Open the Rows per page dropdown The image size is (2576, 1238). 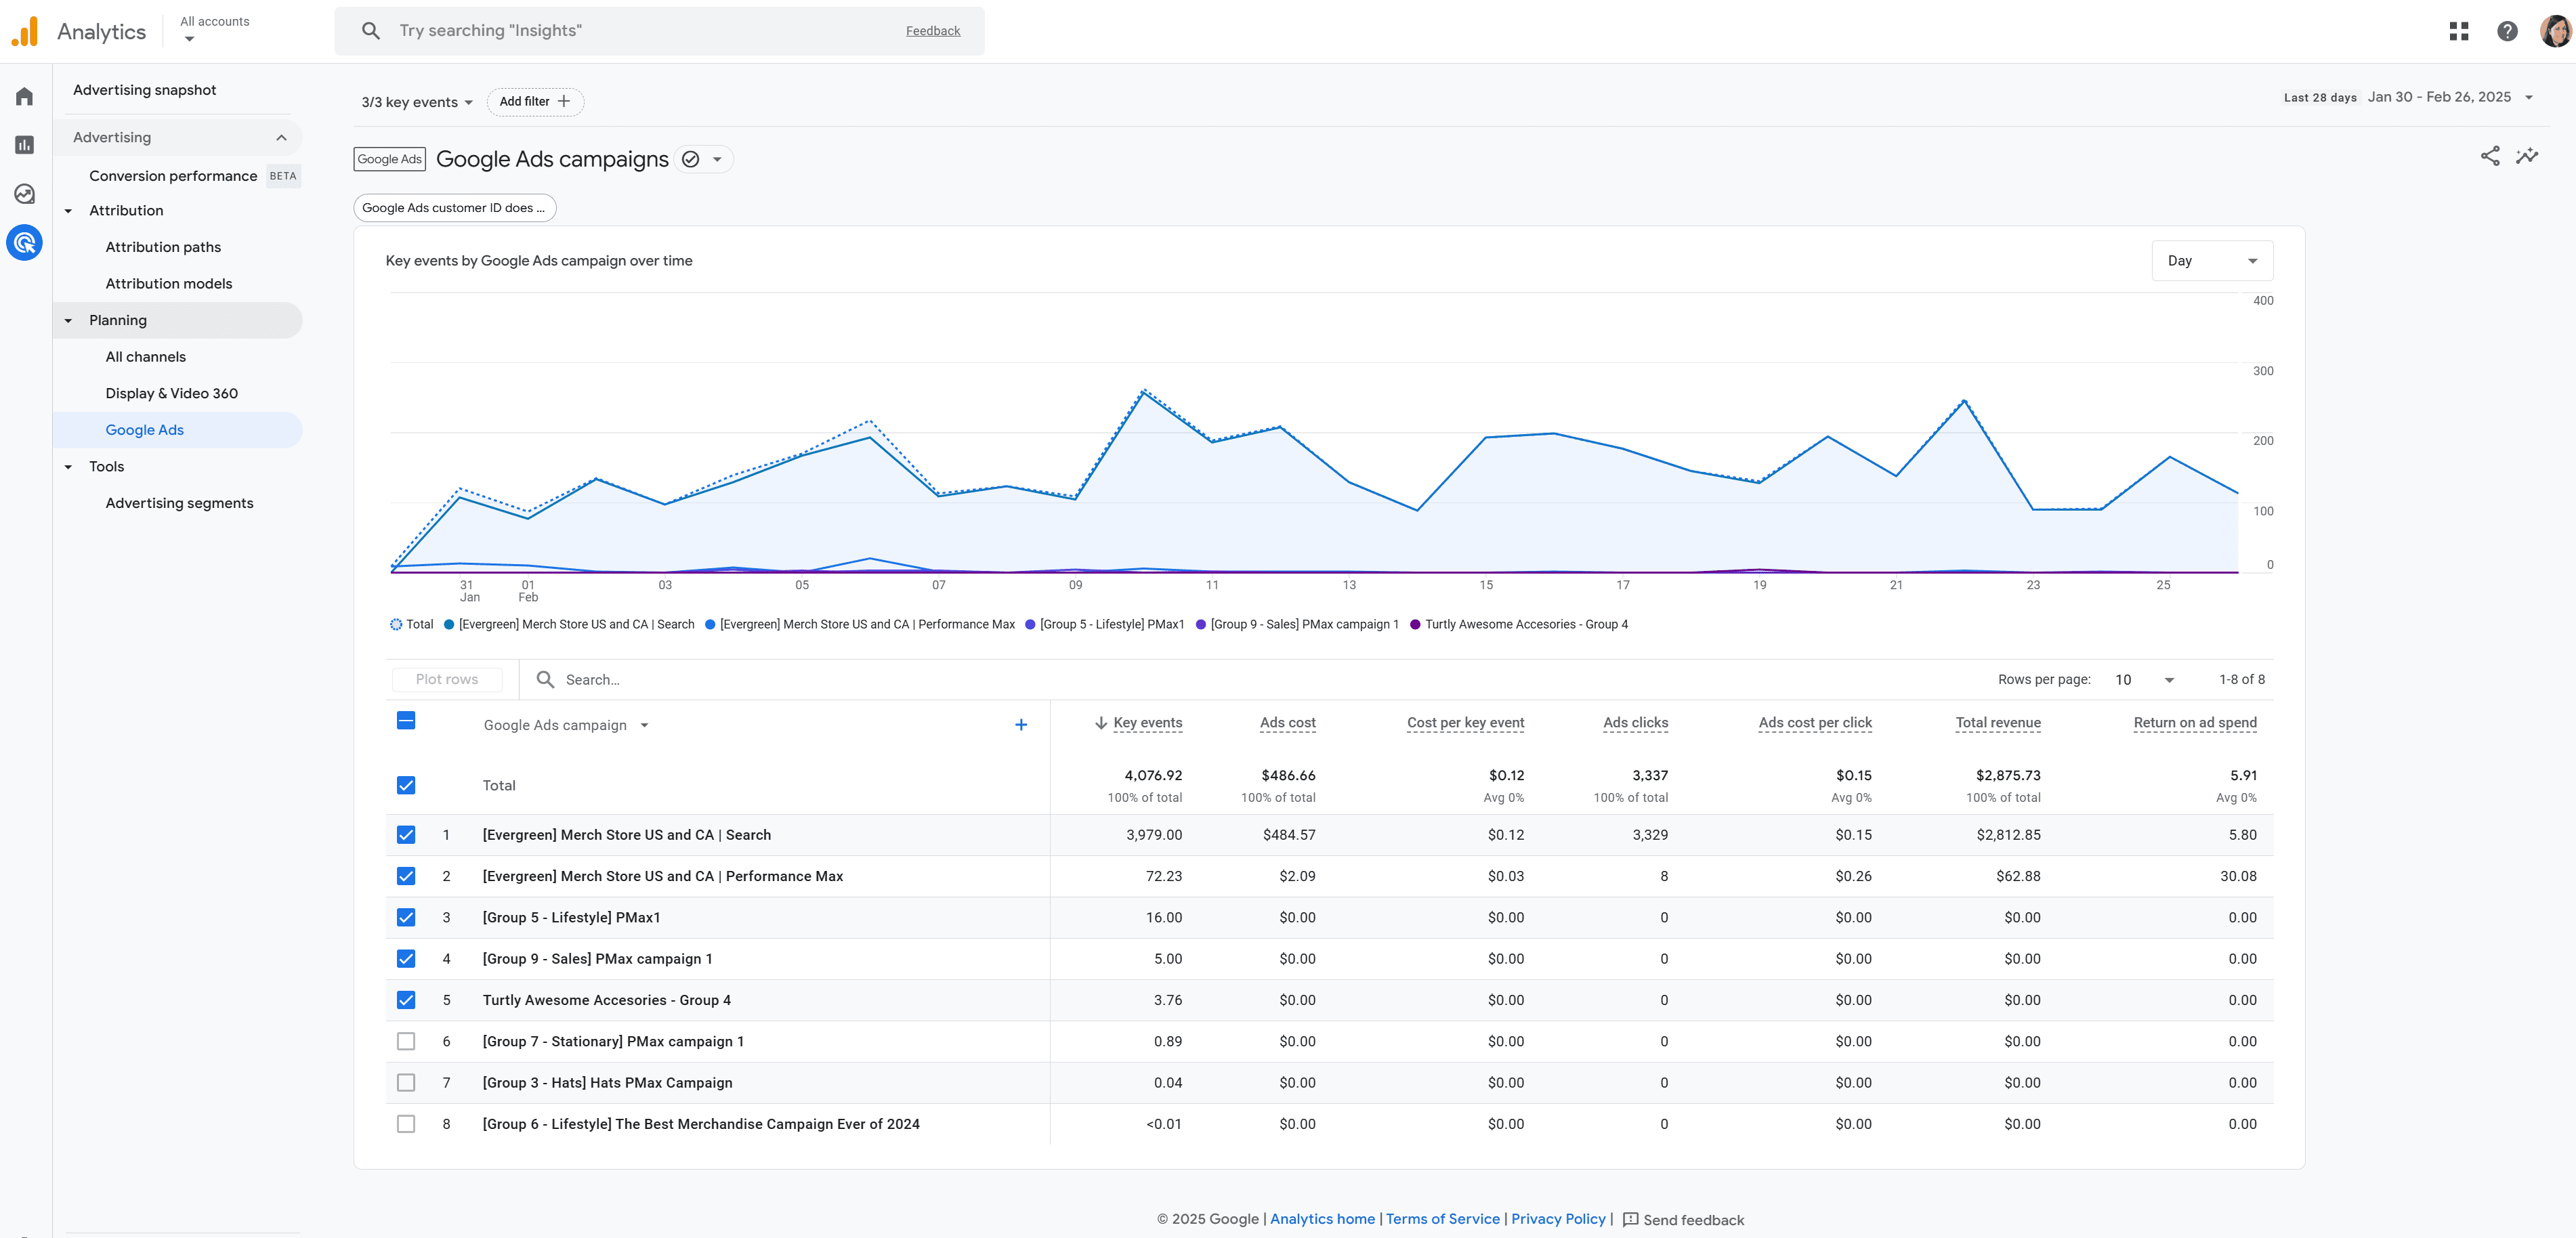[2145, 680]
